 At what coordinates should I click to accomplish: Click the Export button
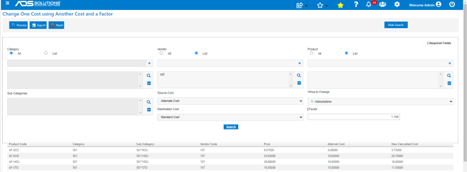(x=38, y=25)
